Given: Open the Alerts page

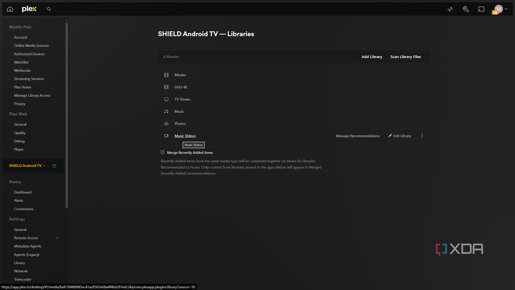Looking at the screenshot, I should click(x=19, y=200).
